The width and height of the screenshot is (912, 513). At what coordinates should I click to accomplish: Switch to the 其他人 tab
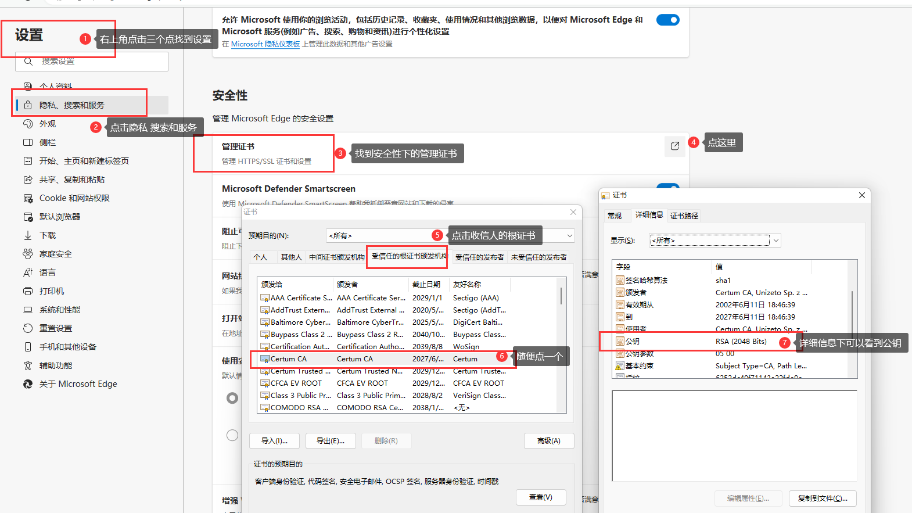[x=291, y=257]
